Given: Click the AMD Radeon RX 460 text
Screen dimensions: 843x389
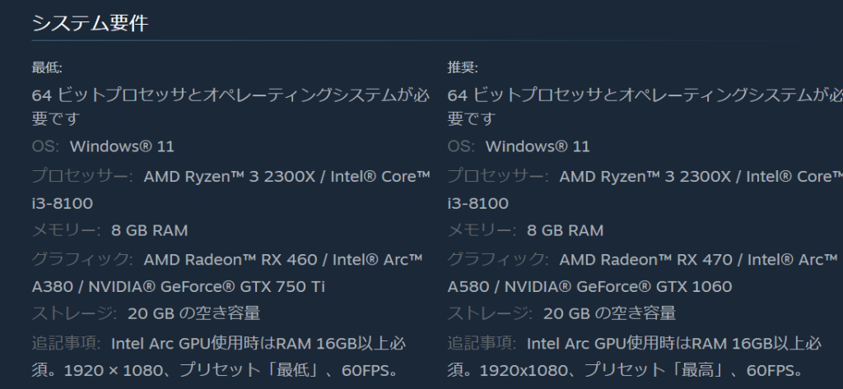Looking at the screenshot, I should (x=230, y=260).
